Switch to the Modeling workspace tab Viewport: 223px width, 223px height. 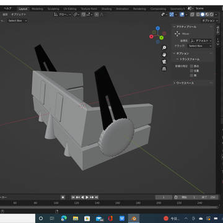[37, 9]
